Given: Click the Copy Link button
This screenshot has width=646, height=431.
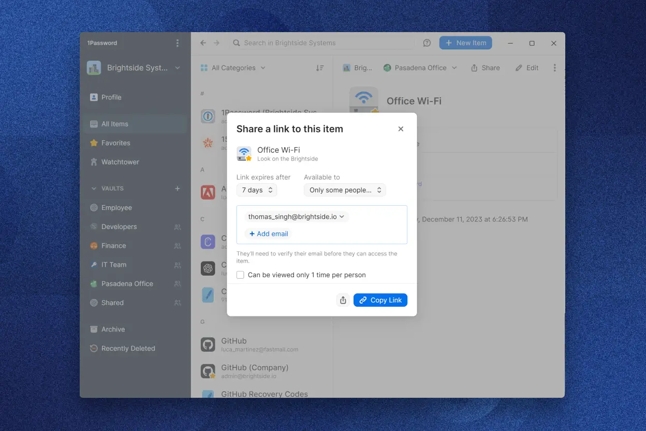Looking at the screenshot, I should click(380, 300).
